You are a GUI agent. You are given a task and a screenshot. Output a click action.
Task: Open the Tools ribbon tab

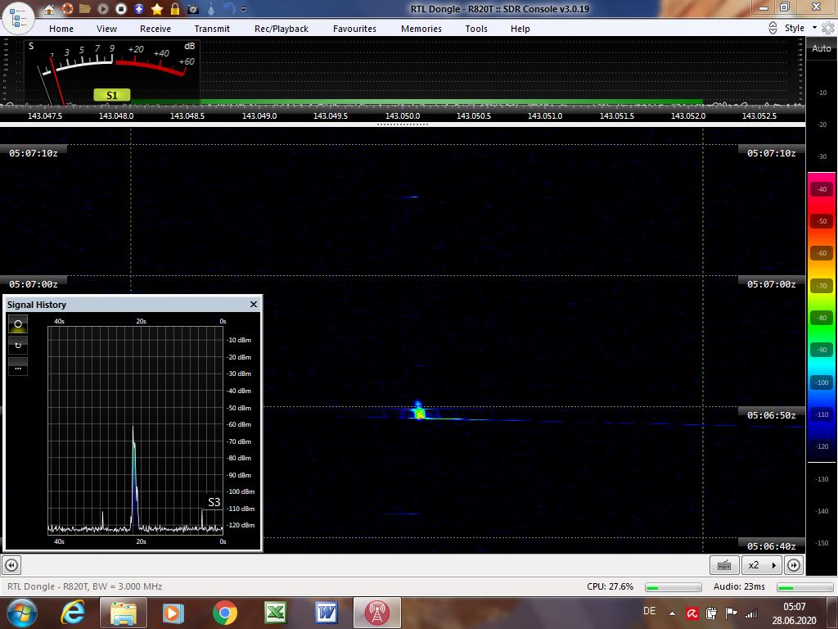coord(476,29)
